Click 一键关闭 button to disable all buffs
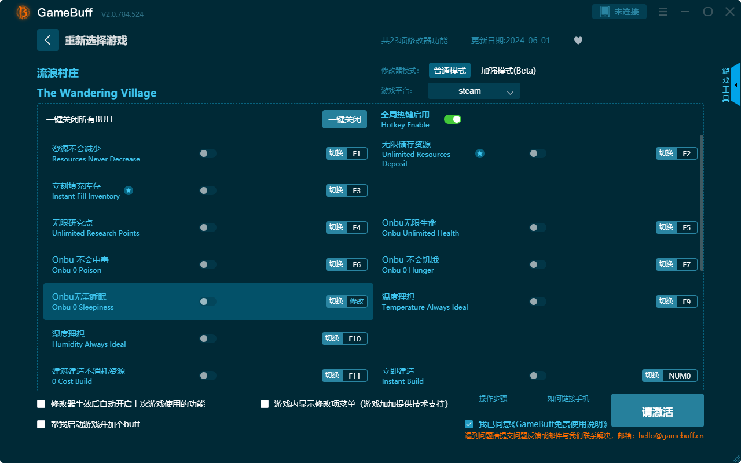The width and height of the screenshot is (741, 463). 345,119
